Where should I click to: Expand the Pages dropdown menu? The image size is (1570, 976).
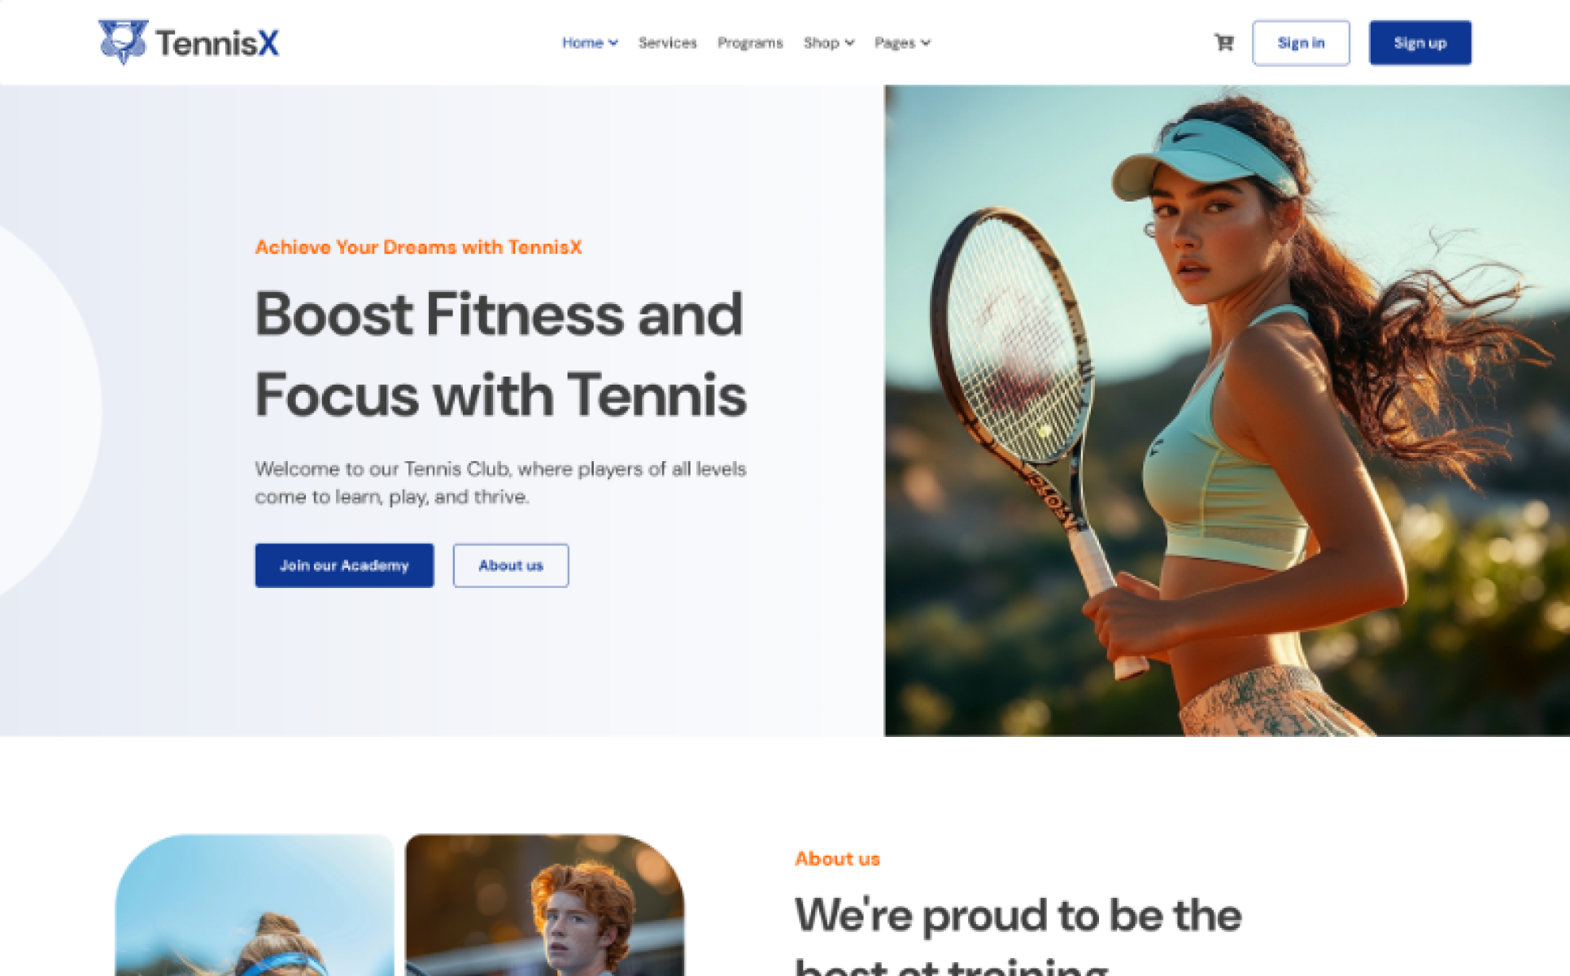[x=902, y=43]
